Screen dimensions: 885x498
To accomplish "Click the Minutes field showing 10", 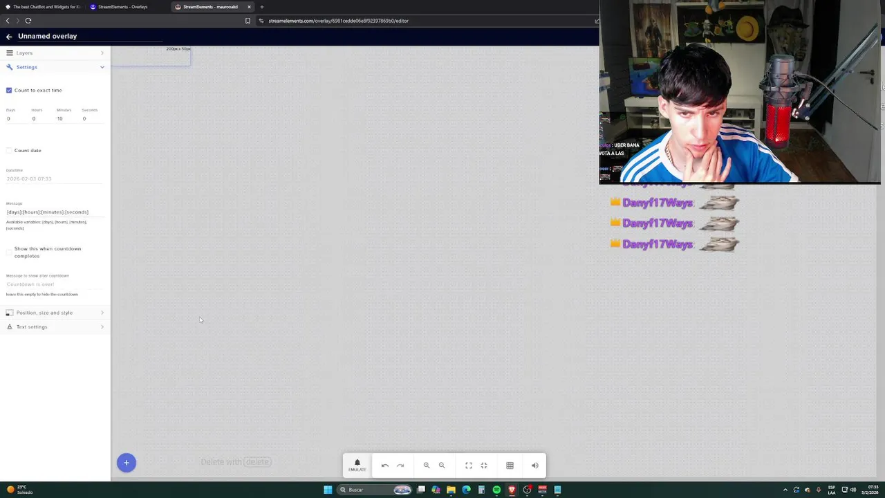I will coord(67,119).
